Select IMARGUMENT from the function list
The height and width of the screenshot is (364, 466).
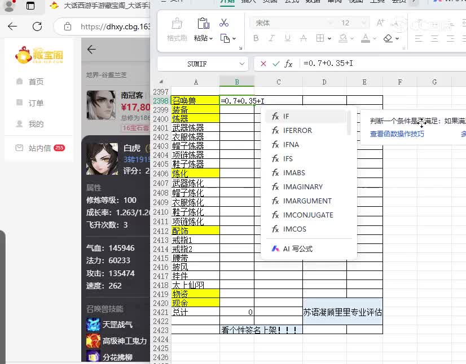[305, 201]
